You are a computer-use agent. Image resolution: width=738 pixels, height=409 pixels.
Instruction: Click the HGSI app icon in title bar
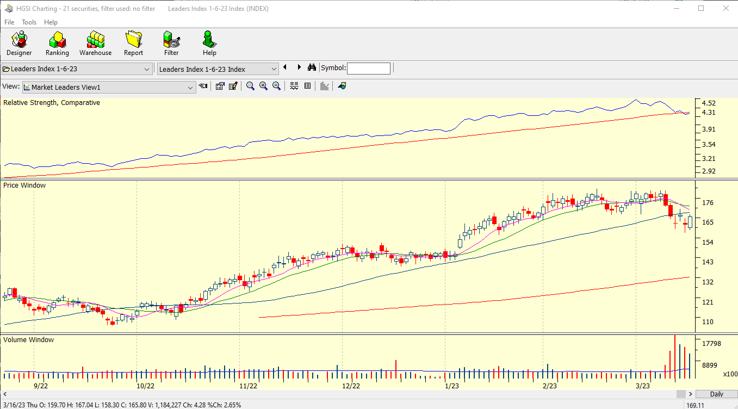point(9,9)
